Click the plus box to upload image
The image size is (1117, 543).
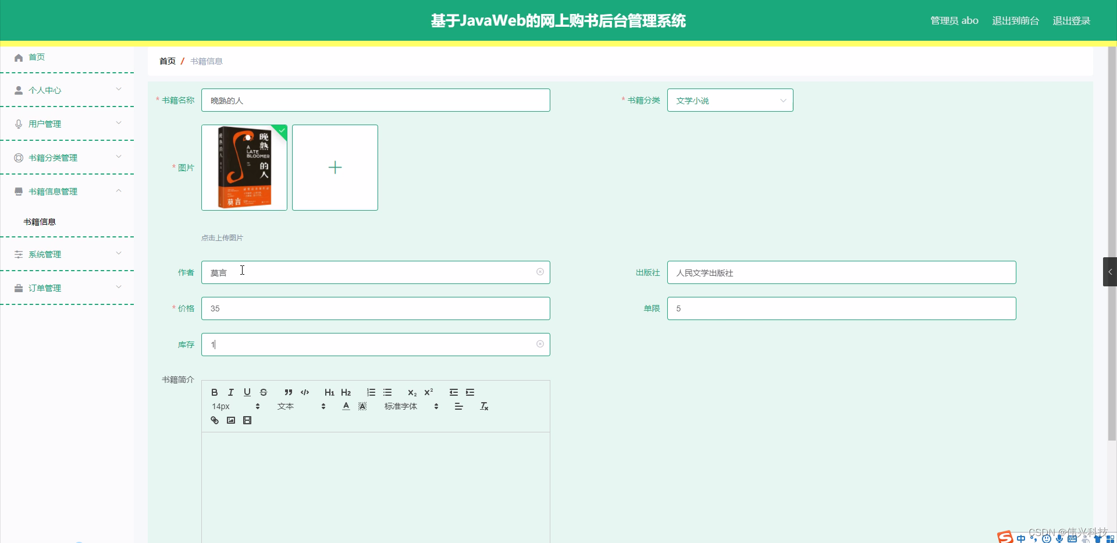coord(335,168)
